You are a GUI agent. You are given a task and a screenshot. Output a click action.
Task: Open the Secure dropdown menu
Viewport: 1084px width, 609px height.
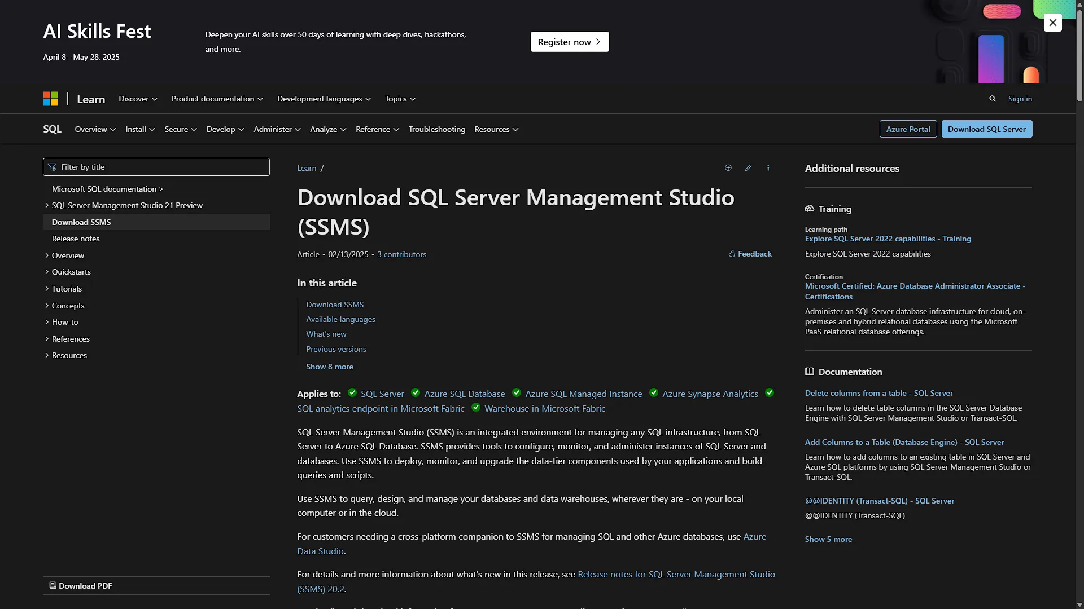[181, 129]
